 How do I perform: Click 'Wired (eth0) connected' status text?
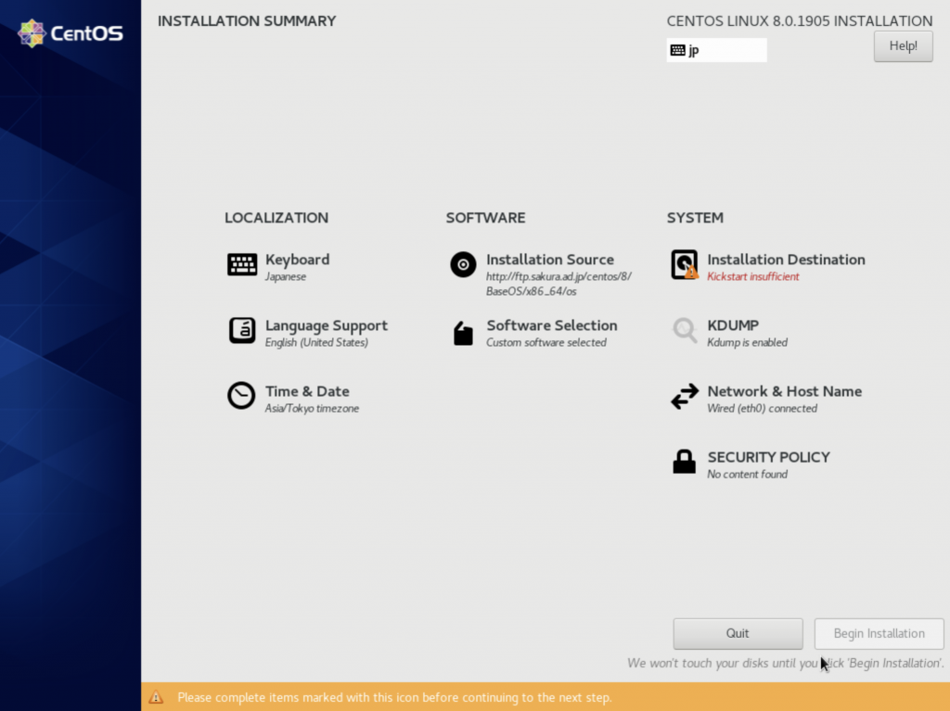tap(762, 409)
